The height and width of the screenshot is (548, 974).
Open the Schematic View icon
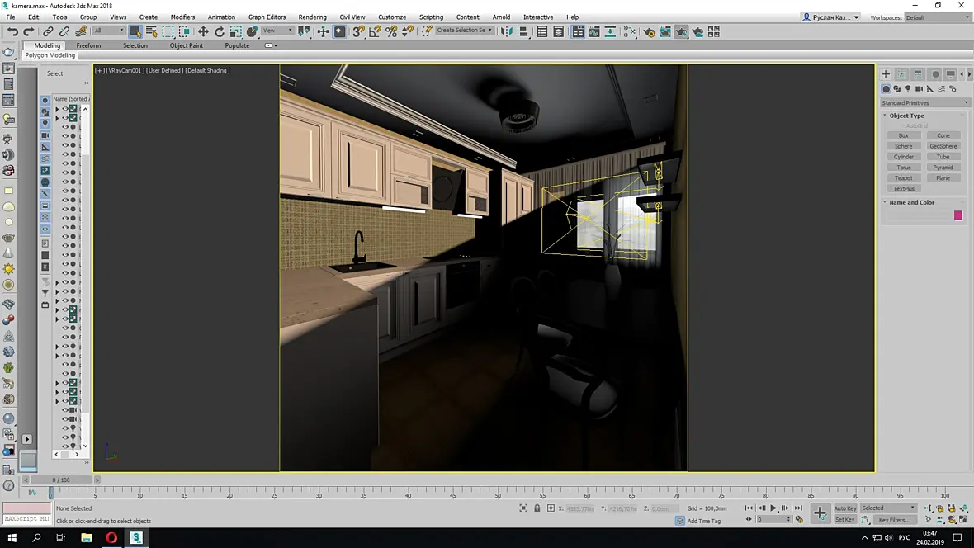click(611, 31)
